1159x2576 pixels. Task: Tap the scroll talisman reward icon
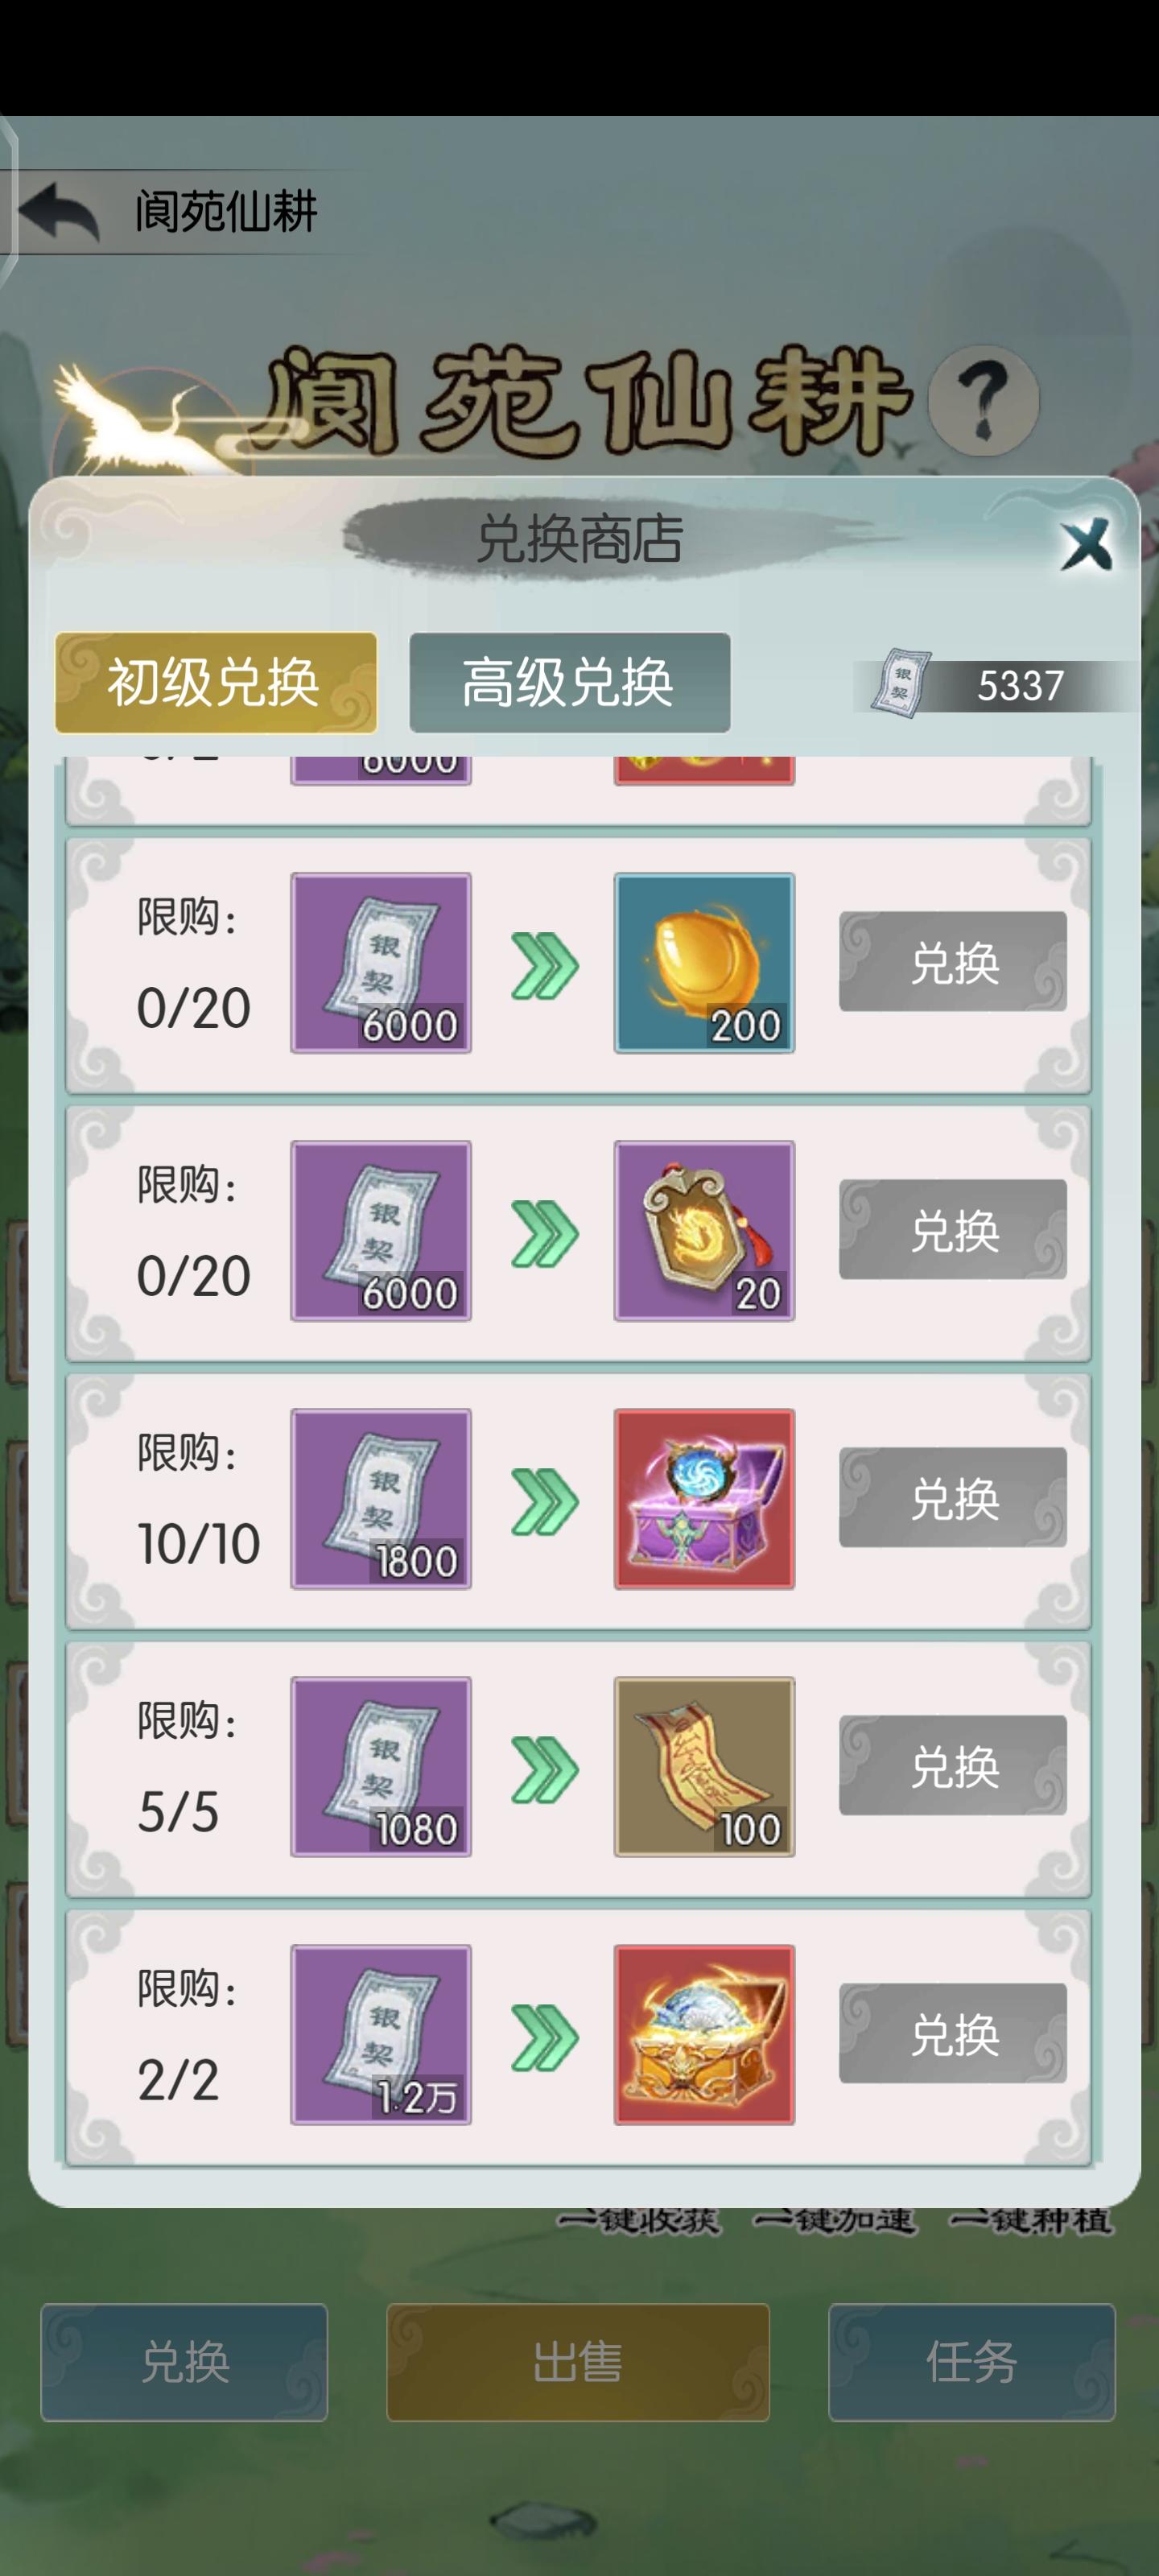pyautogui.click(x=704, y=1767)
